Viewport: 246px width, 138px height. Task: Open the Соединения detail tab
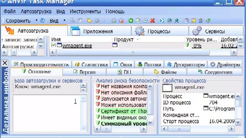pos(215,72)
